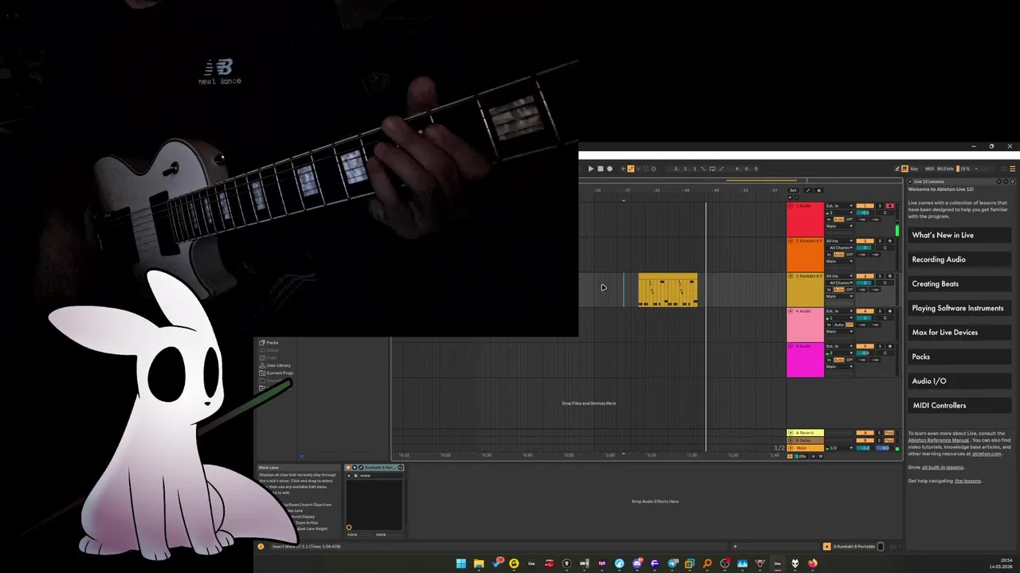Follow the 'ableton.com' link
1020x573 pixels.
point(987,454)
